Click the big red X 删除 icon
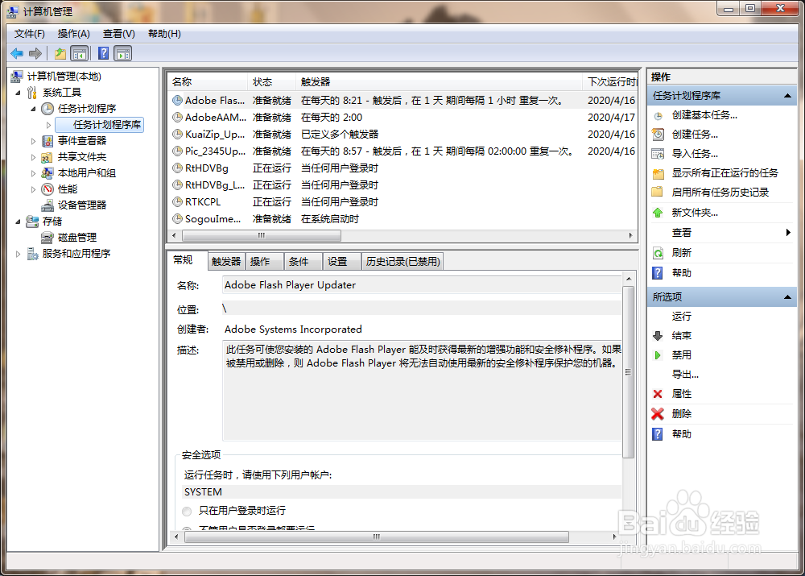The height and width of the screenshot is (576, 805). [x=658, y=413]
